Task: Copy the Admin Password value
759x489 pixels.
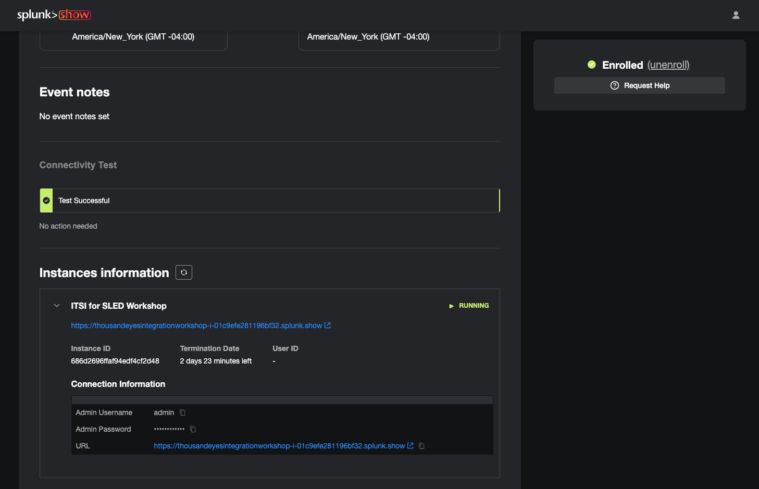Action: point(193,429)
